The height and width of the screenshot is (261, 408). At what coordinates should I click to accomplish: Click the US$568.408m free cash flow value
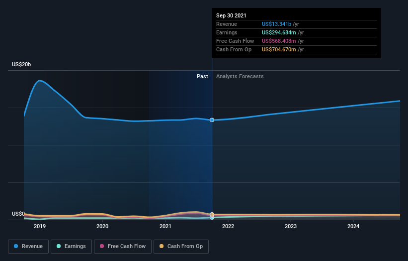click(279, 41)
